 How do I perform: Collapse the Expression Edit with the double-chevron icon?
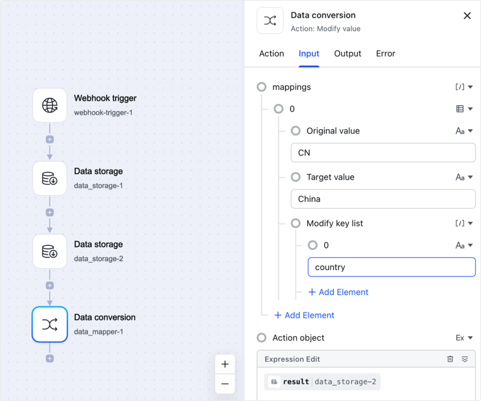[465, 359]
